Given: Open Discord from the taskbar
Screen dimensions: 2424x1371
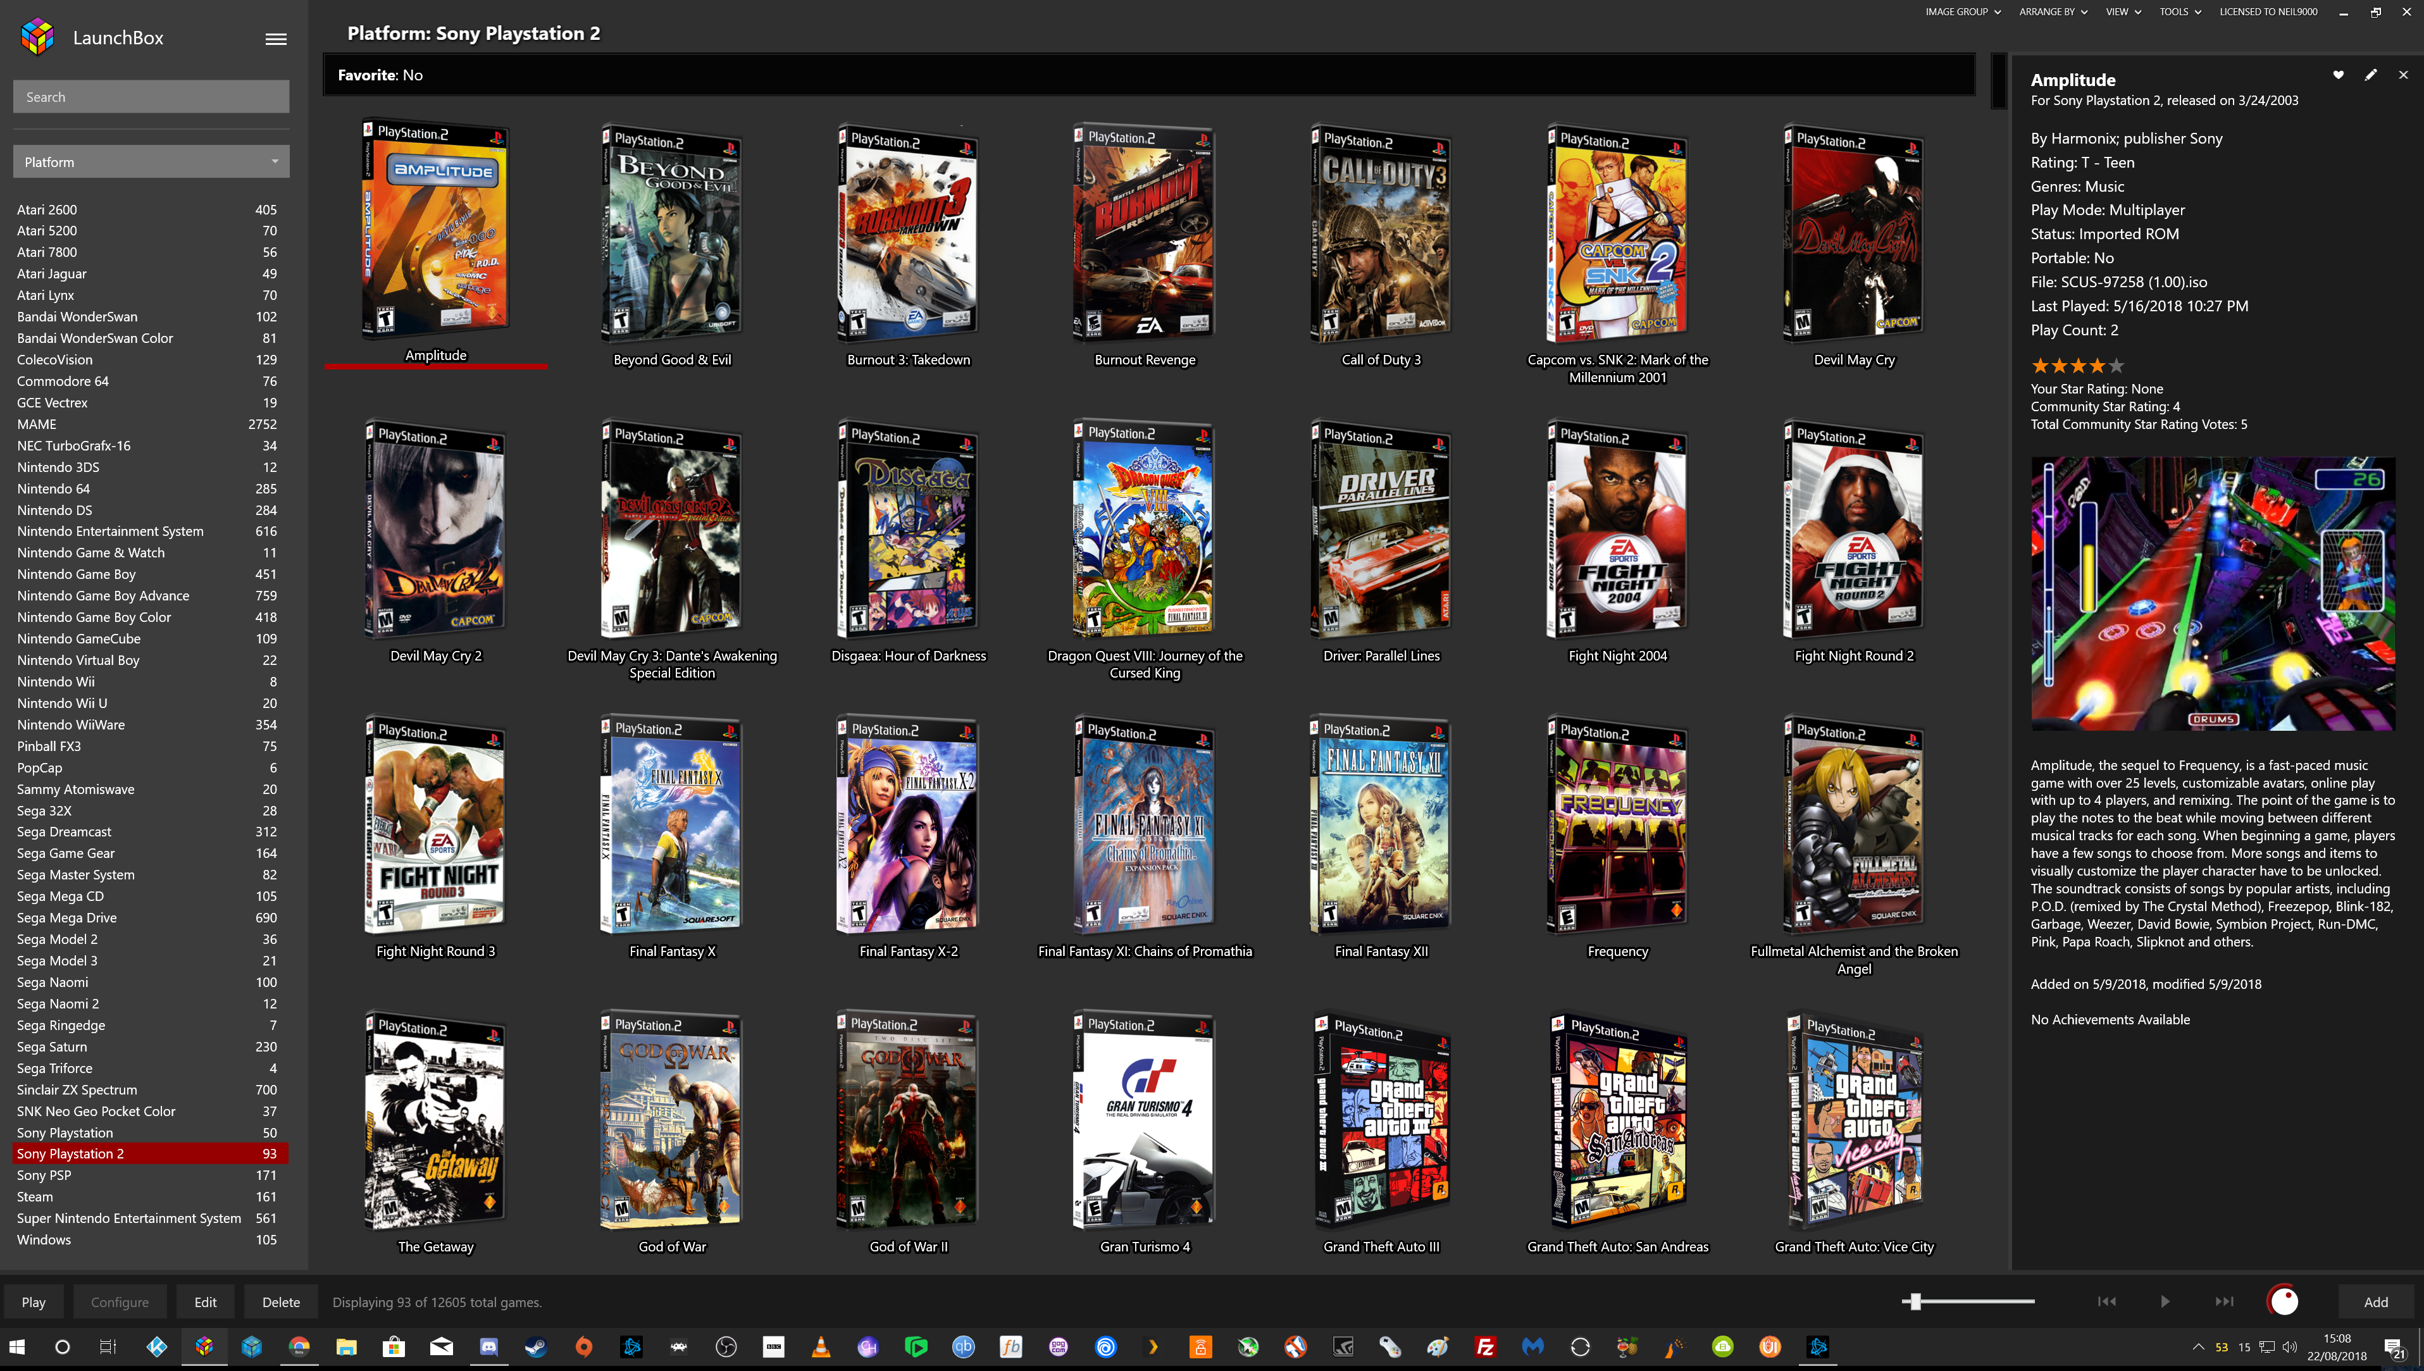Looking at the screenshot, I should (x=488, y=1346).
